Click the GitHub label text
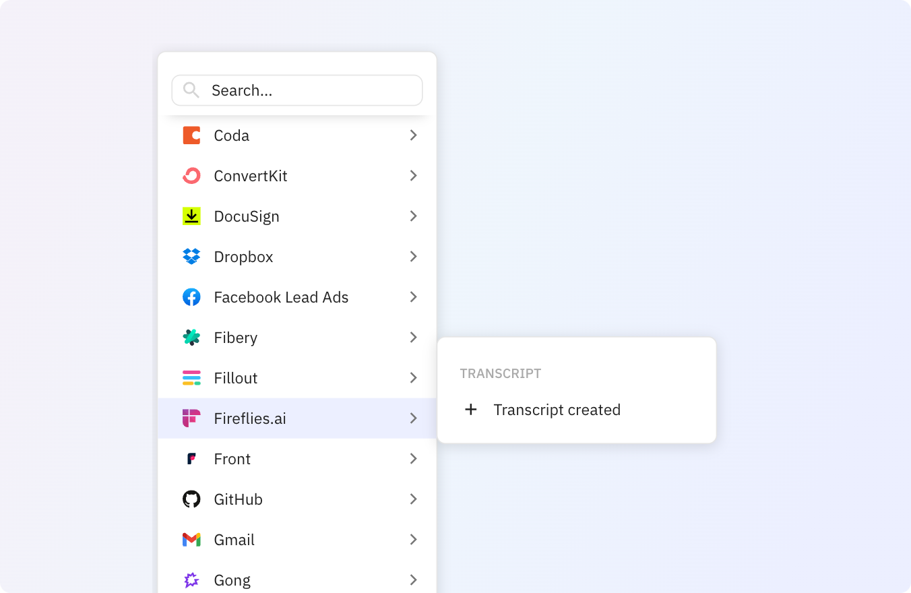911x593 pixels. [x=239, y=499]
